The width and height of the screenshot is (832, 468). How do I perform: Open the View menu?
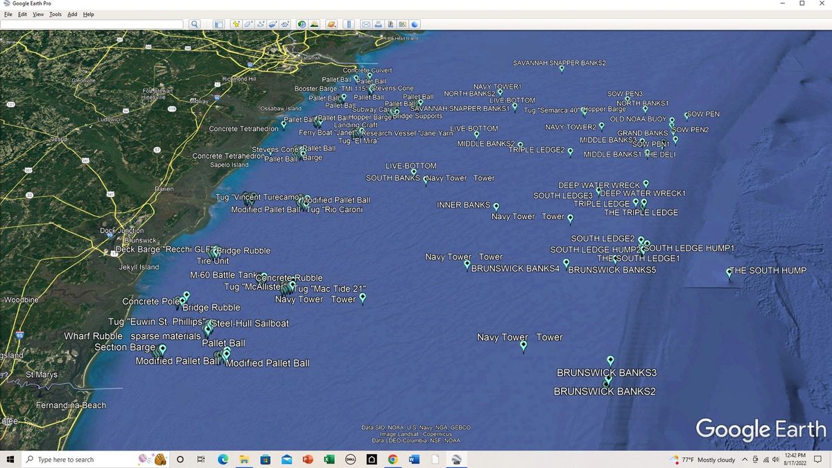(x=37, y=14)
